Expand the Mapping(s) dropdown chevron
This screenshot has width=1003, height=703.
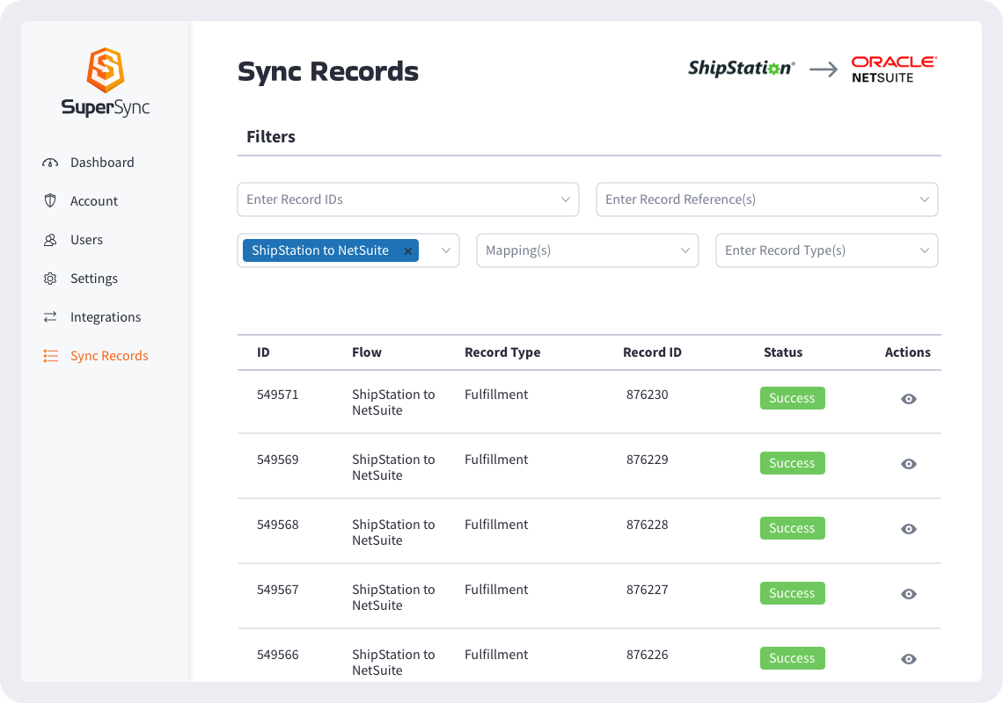[x=685, y=250]
